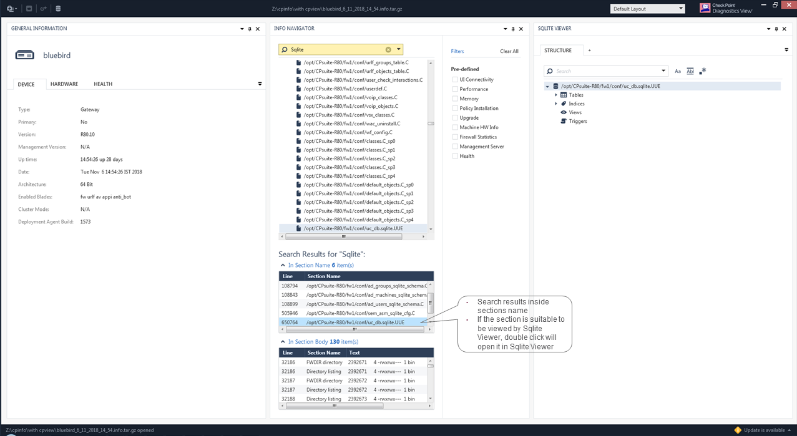Pin the Info Navigator panel
The image size is (797, 436).
(512, 29)
